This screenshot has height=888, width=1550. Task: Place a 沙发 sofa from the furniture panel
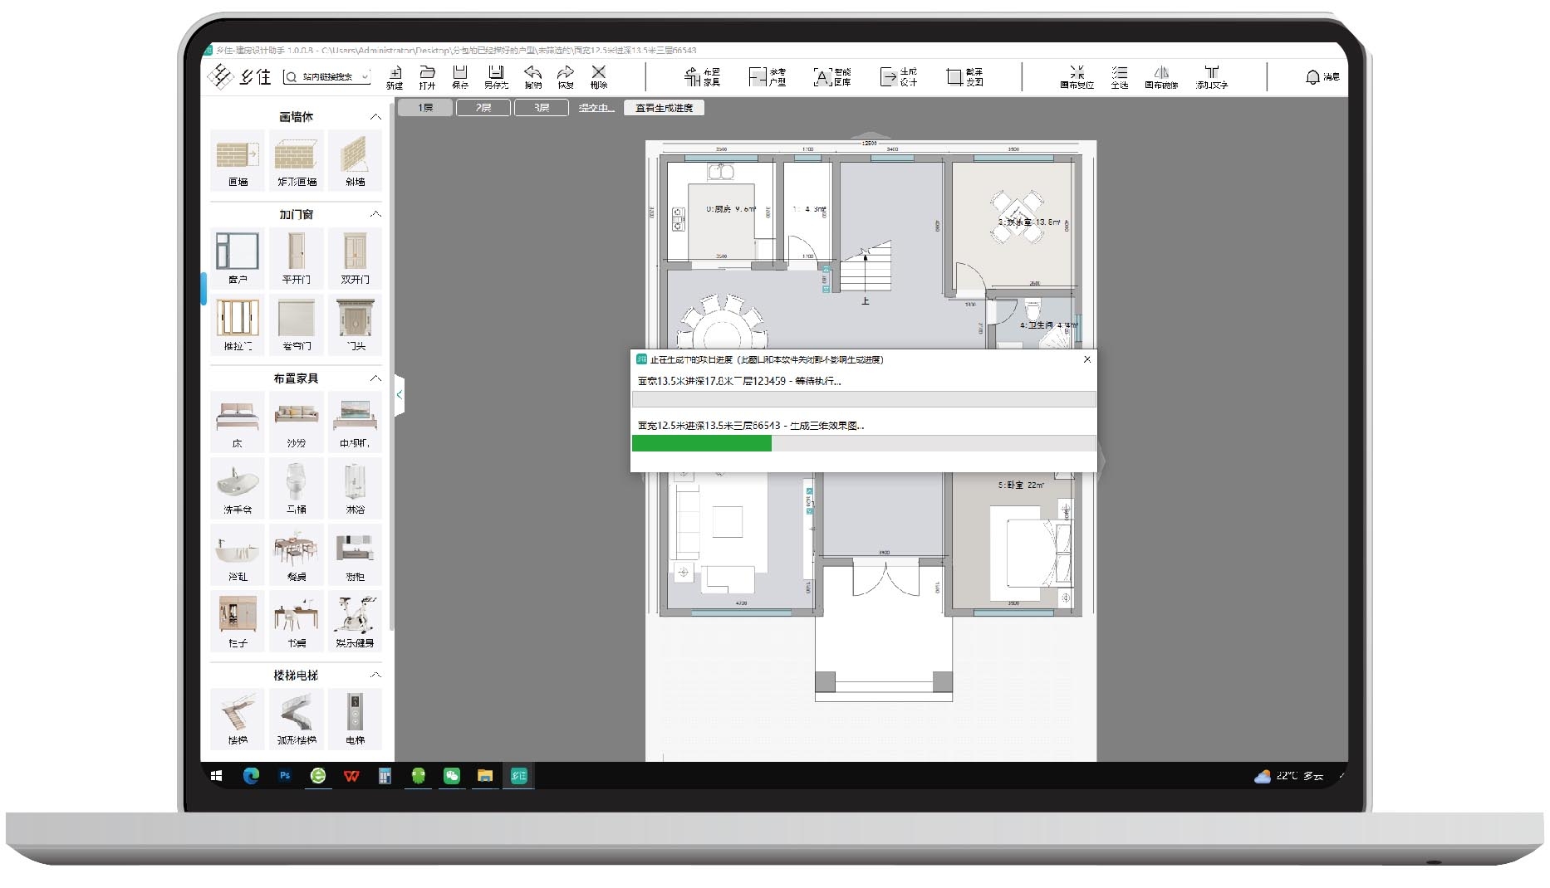tap(297, 420)
